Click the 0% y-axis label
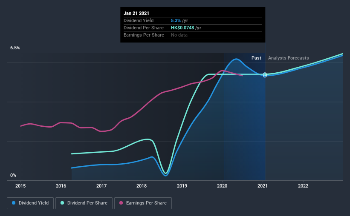This screenshot has width=350, height=216. click(x=13, y=175)
